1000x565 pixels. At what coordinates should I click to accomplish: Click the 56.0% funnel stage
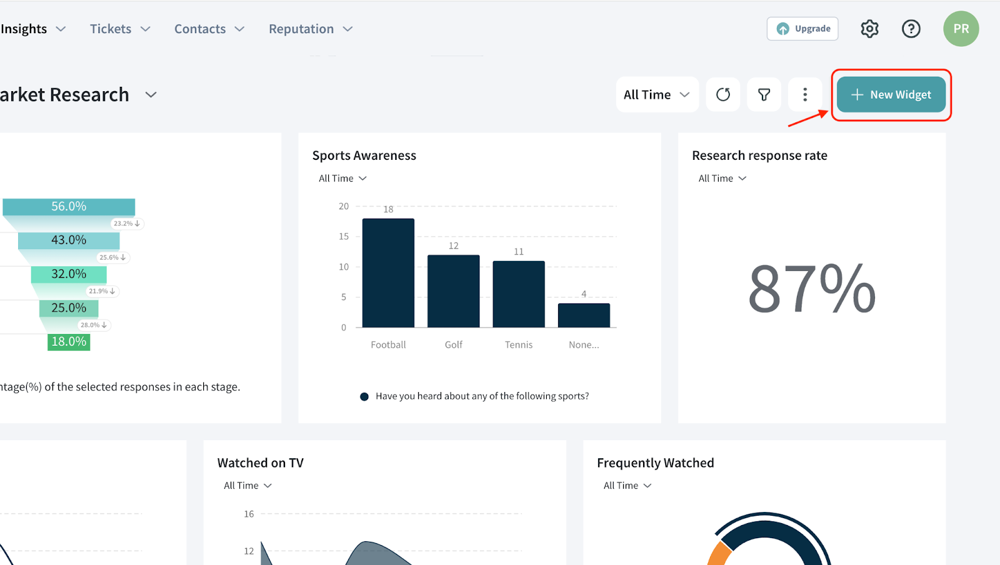[69, 207]
